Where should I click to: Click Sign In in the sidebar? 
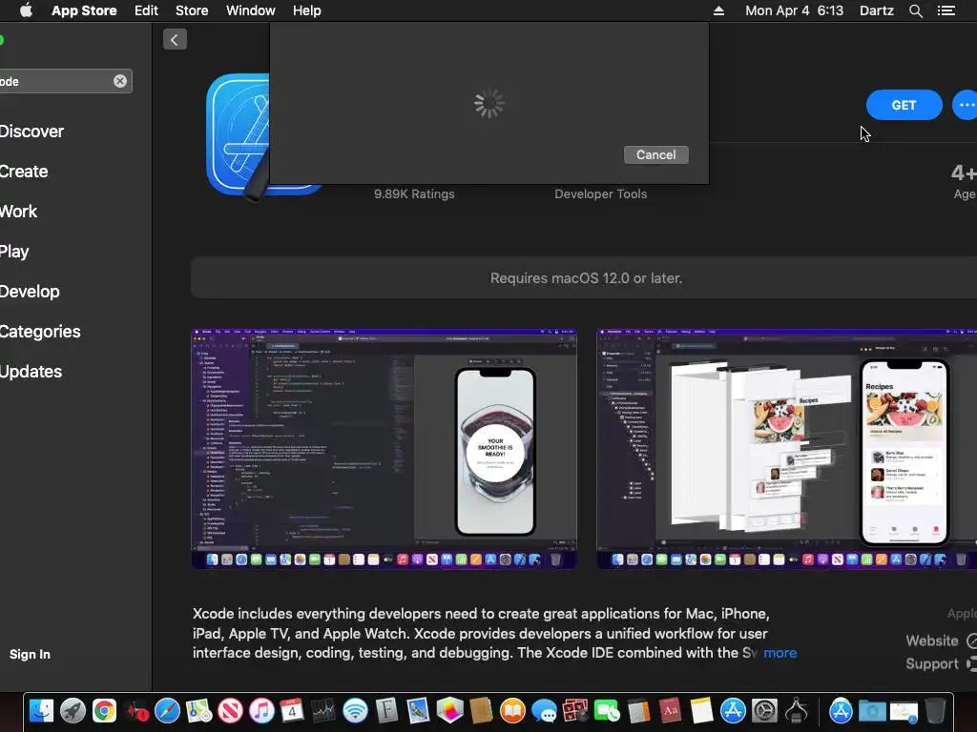pyautogui.click(x=30, y=654)
